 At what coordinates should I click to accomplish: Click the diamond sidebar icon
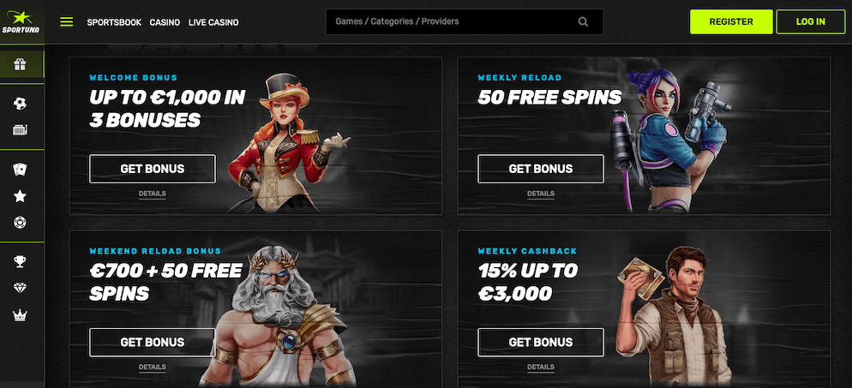pyautogui.click(x=20, y=288)
